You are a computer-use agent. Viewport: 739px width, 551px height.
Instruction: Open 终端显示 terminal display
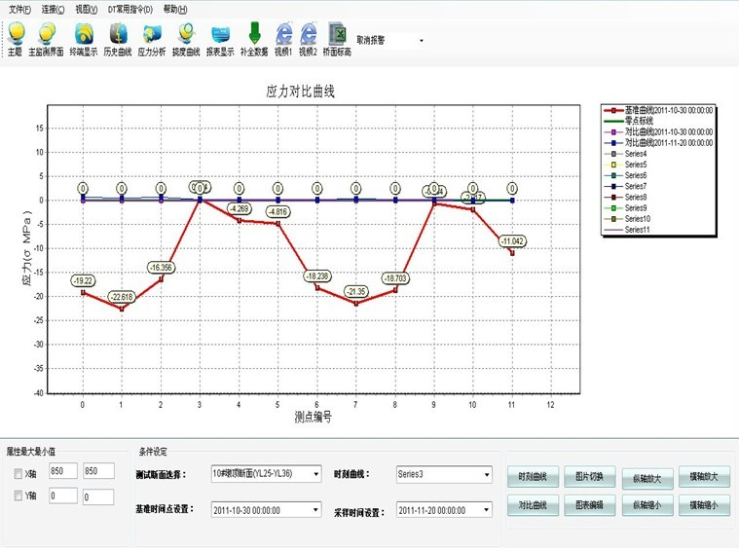[84, 35]
